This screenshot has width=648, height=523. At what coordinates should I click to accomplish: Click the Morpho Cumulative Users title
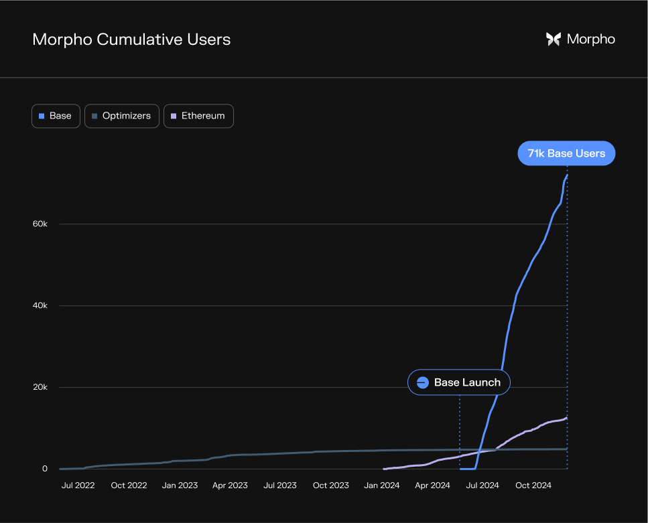[x=131, y=40]
